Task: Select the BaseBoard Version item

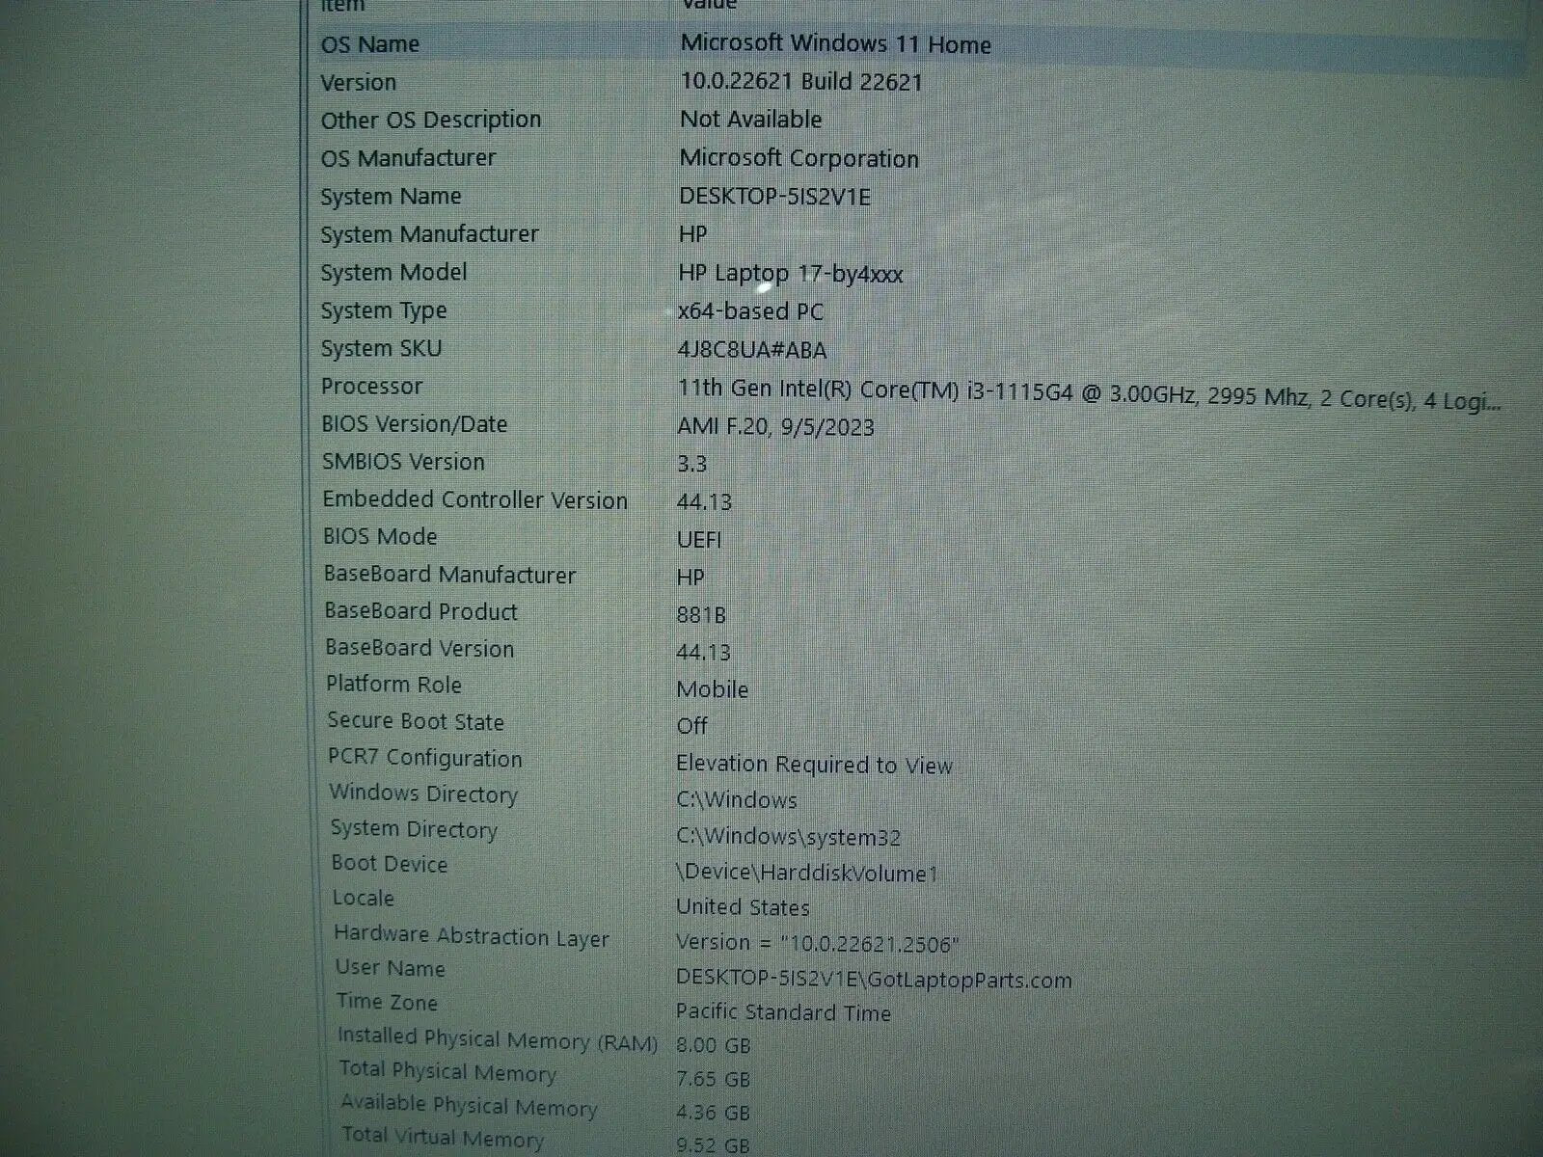Action: click(x=420, y=649)
